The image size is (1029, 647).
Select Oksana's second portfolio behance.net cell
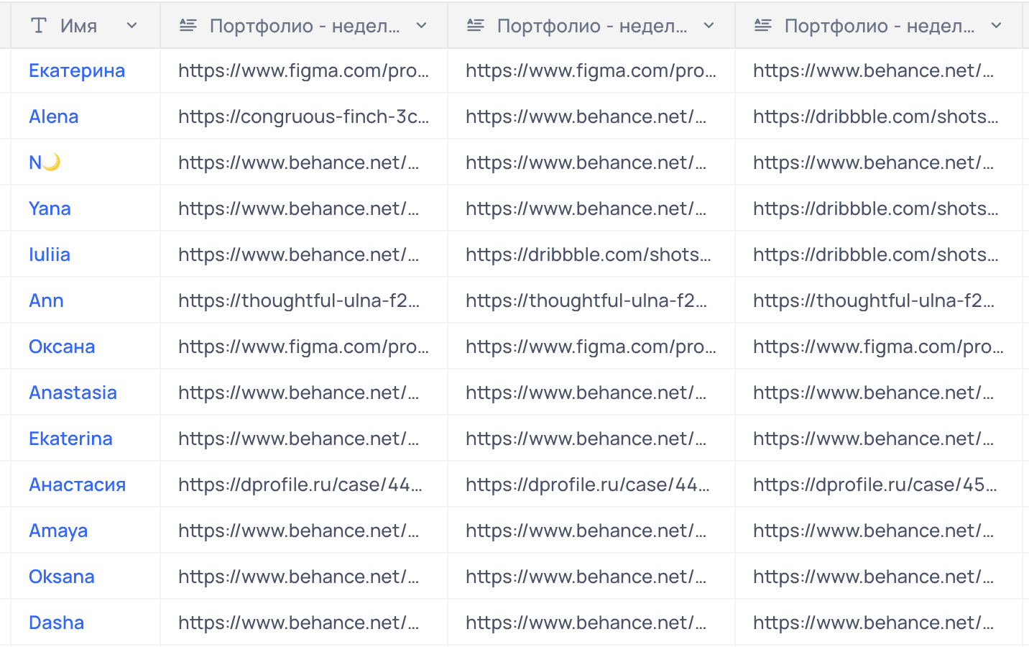(x=591, y=577)
